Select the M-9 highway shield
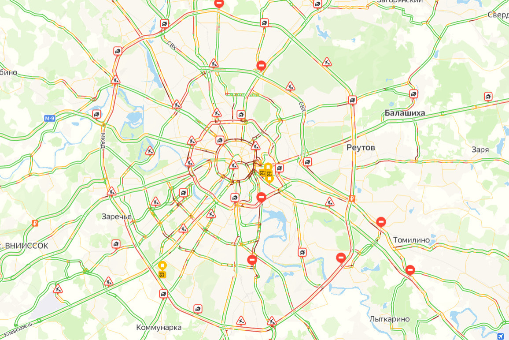The width and height of the screenshot is (509, 340). (50, 119)
